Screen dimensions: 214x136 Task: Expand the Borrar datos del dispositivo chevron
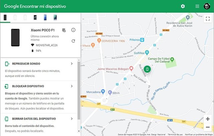pyautogui.click(x=72, y=119)
